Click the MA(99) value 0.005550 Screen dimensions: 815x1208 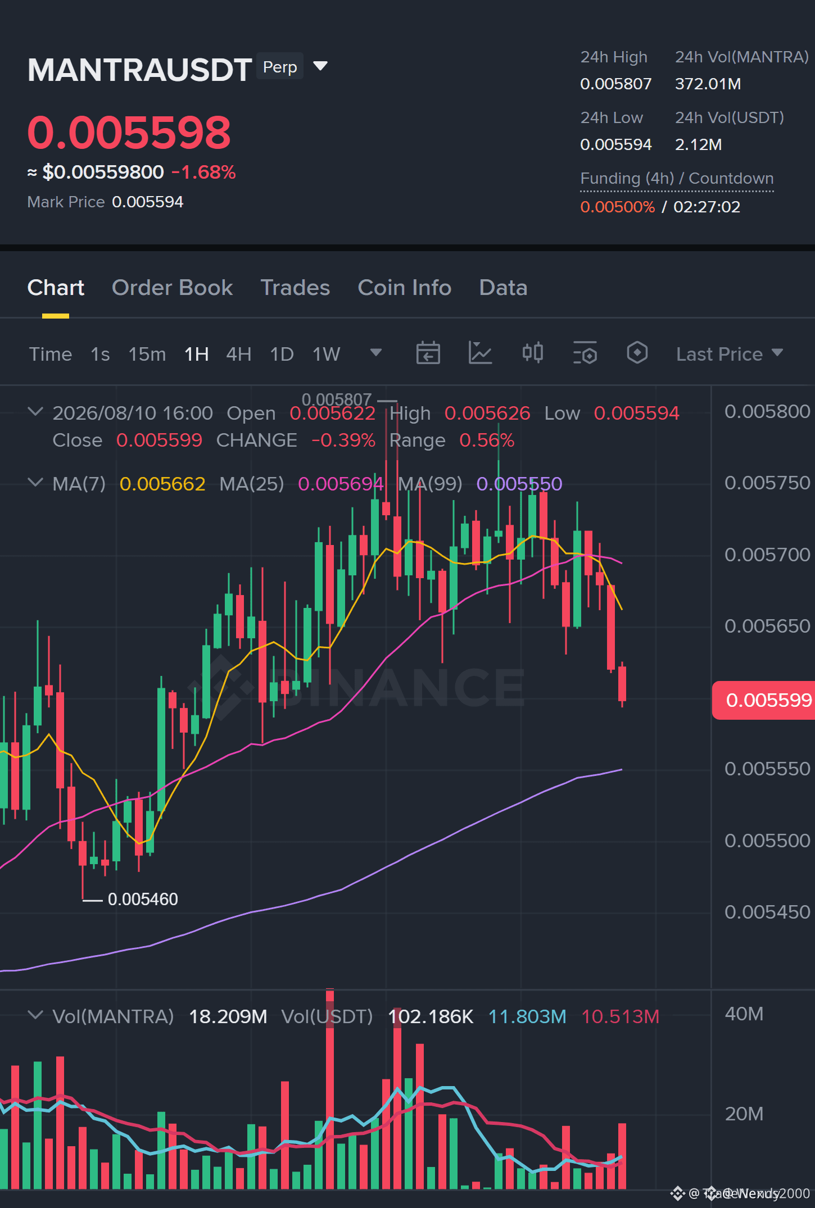click(x=519, y=484)
